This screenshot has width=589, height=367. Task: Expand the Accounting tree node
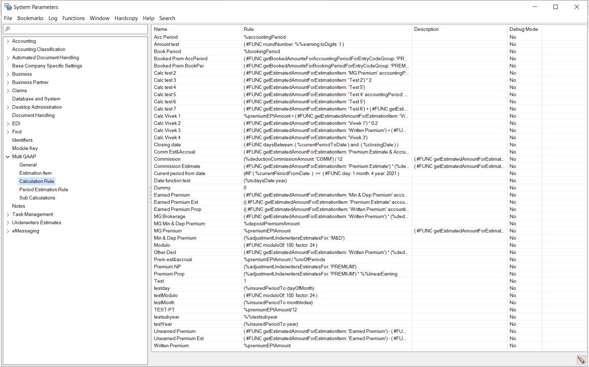pyautogui.click(x=8, y=41)
